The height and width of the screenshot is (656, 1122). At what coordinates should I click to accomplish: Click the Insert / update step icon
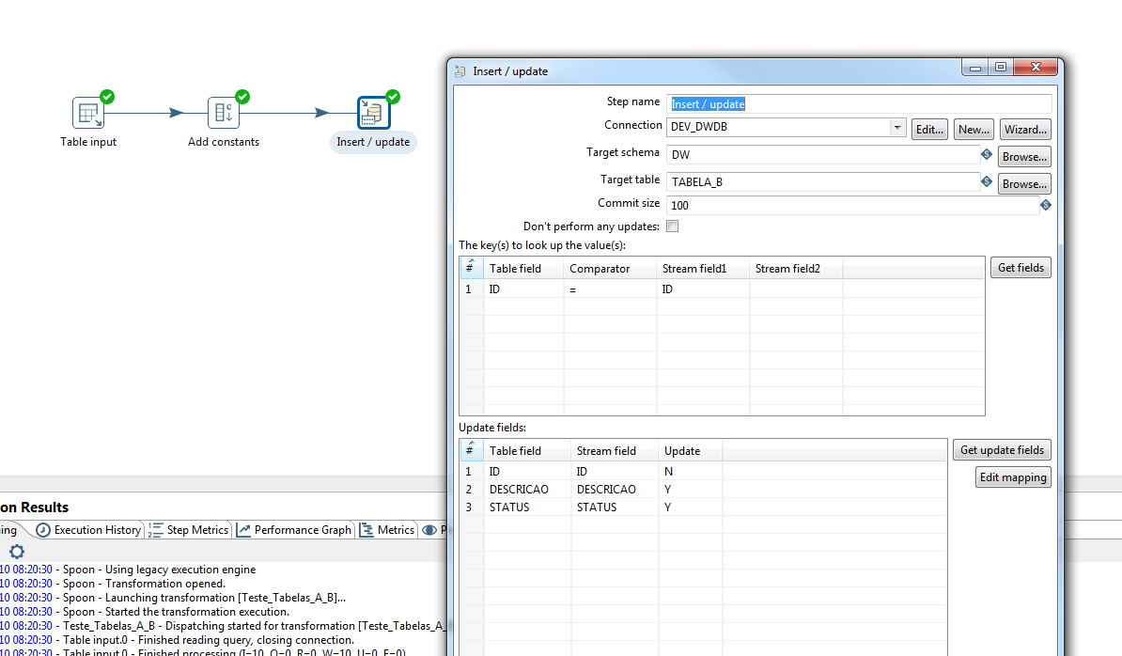pos(374,113)
